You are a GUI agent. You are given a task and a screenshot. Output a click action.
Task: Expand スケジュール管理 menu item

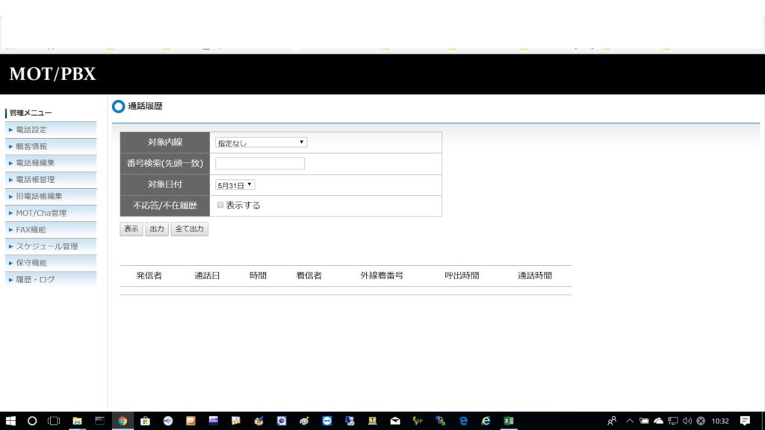click(x=51, y=246)
